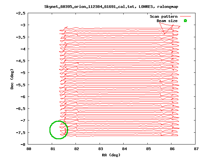Click the x-axis tick label 85
Screen dimensions: 211x158
(x=148, y=149)
